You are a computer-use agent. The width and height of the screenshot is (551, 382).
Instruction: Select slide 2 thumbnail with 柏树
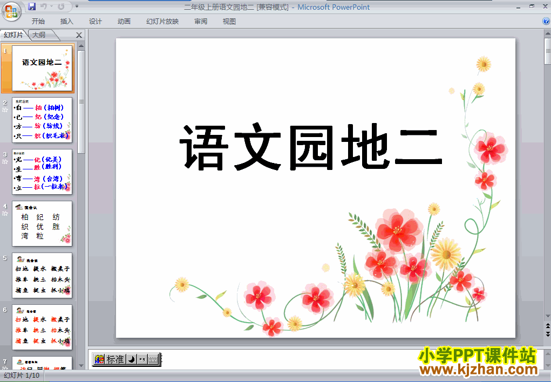coord(42,120)
